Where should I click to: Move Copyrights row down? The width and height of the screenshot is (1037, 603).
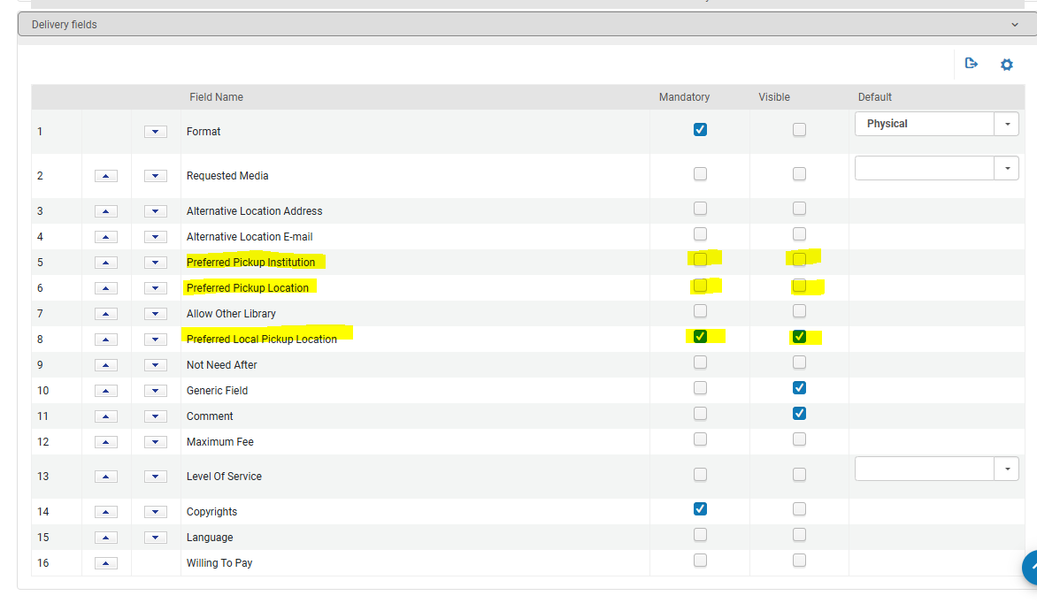pos(156,512)
